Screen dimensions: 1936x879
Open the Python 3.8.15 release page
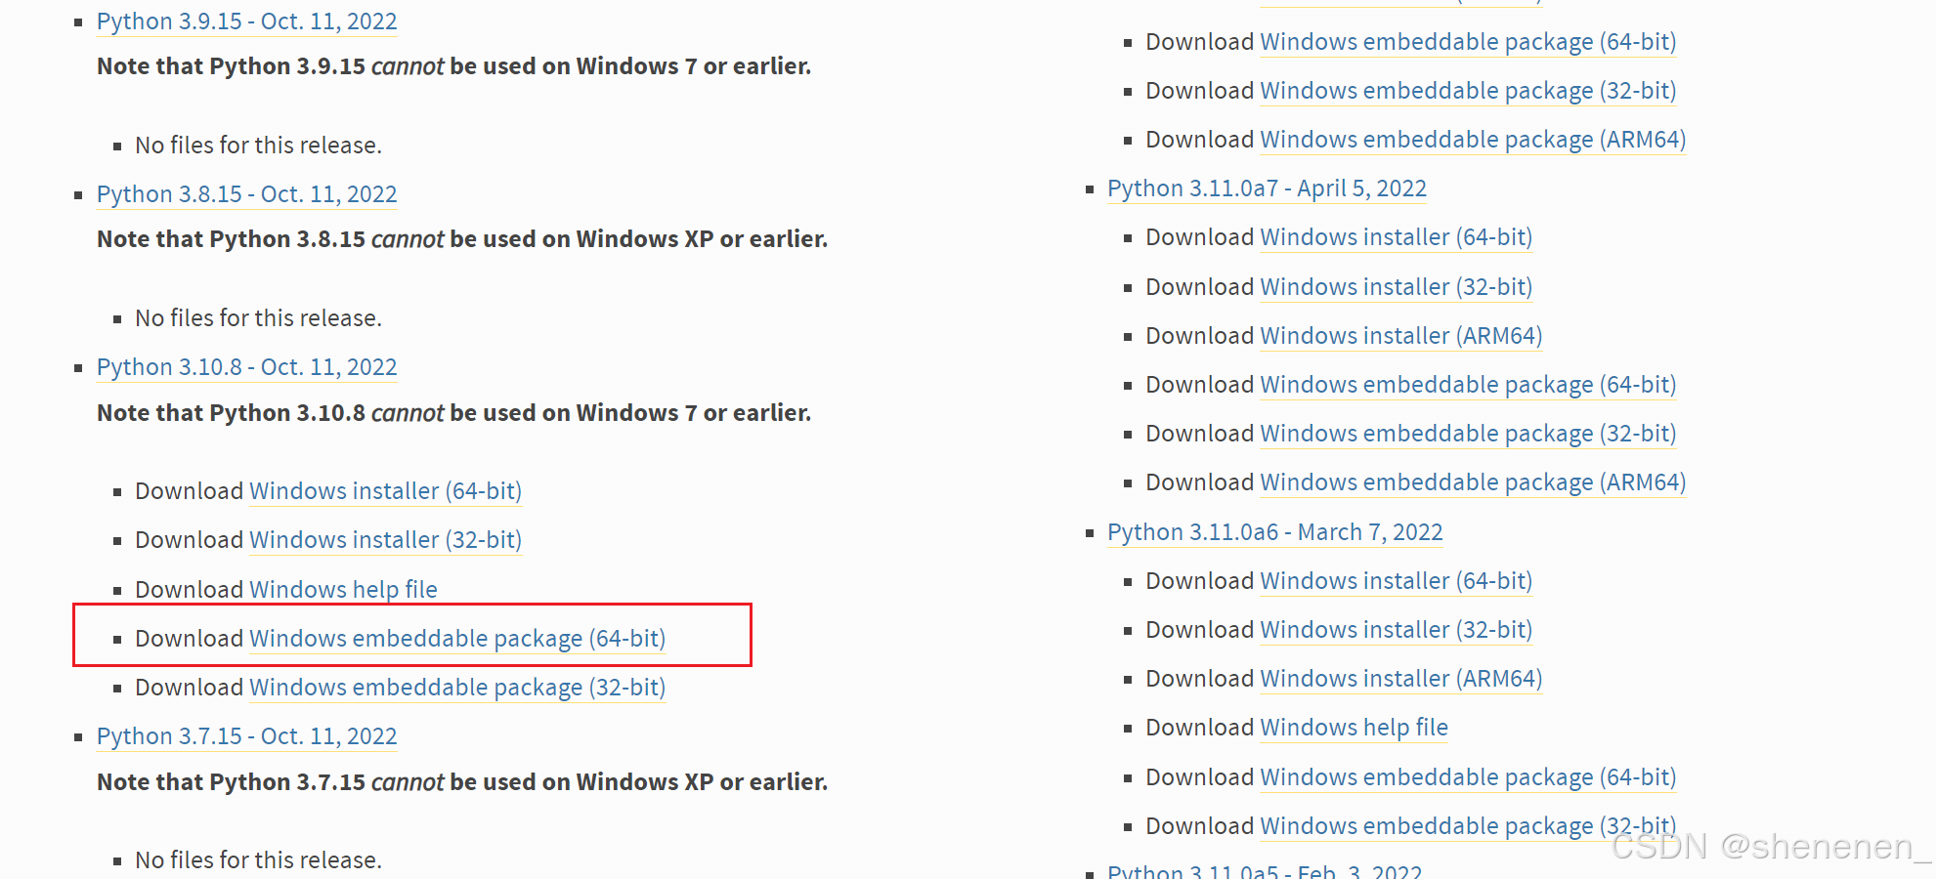(x=246, y=194)
